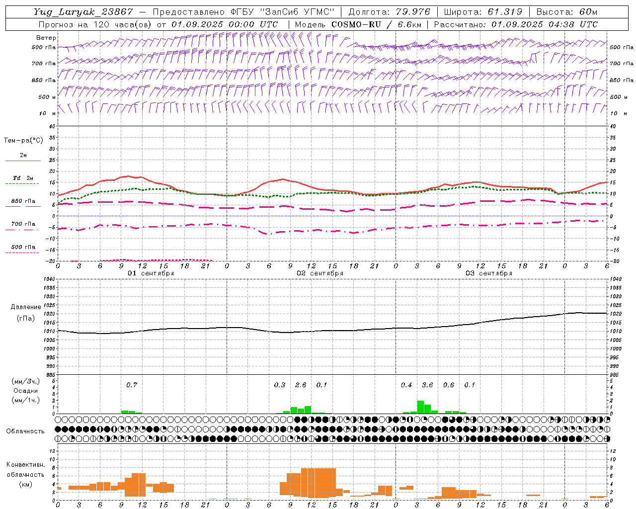Screen dimensions: 636x509
Task: Click the station title Yug_Laryak_23867
Action: tap(83, 12)
